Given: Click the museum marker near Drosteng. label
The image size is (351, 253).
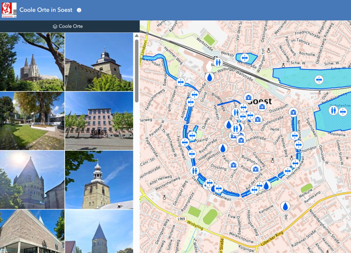Looking at the screenshot, I should (233, 165).
